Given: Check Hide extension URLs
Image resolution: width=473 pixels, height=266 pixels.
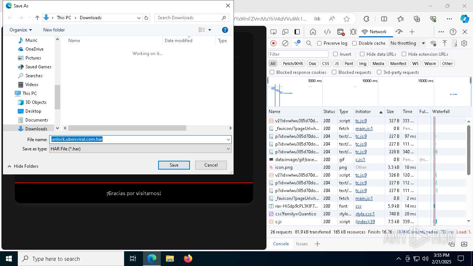Looking at the screenshot, I should coord(404,54).
